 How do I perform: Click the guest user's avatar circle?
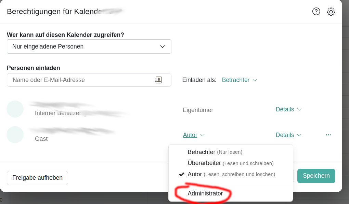point(15,135)
